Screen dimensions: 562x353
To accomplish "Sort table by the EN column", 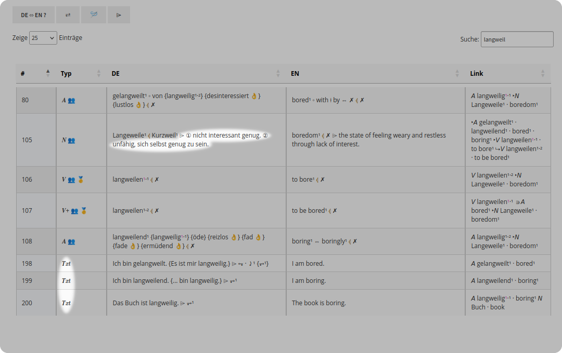I will click(375, 73).
